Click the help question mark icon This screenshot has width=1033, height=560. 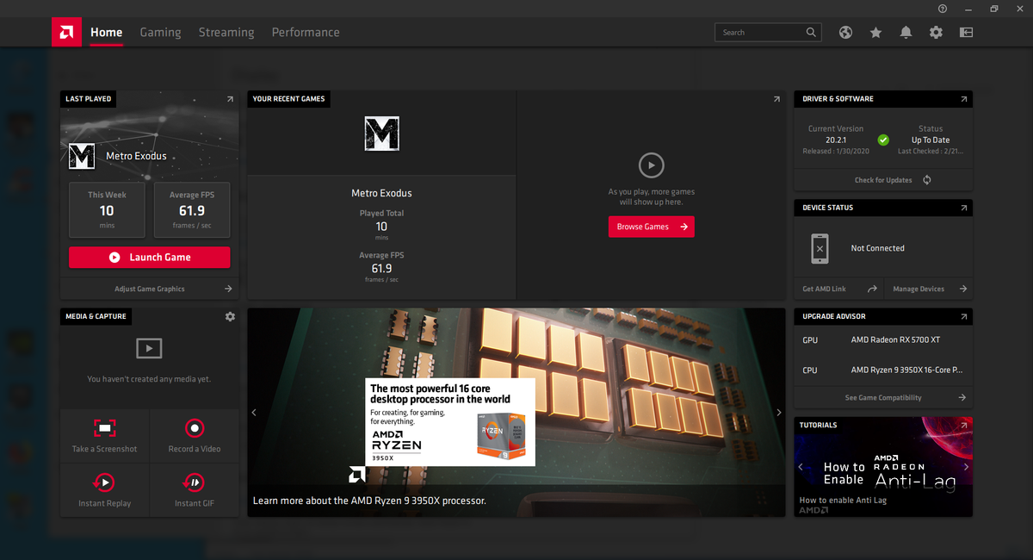pos(943,8)
